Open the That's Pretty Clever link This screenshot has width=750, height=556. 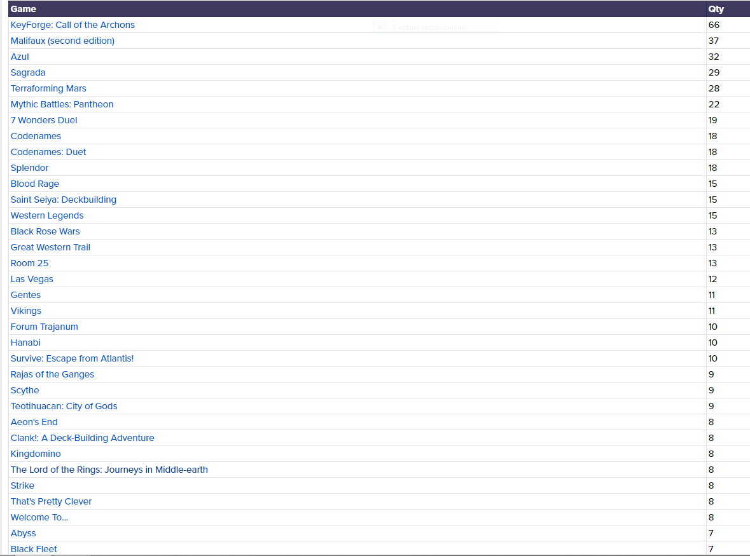(51, 501)
